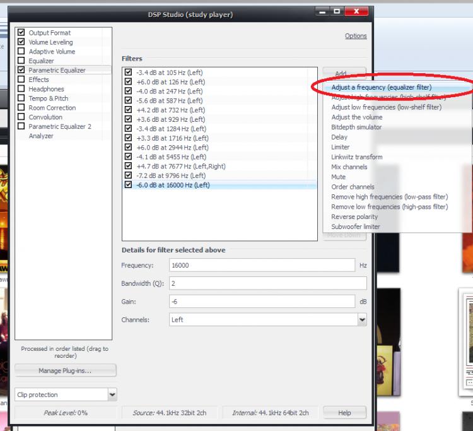This screenshot has height=431, width=473.
Task: Click the Peak Level status readout
Action: (x=66, y=413)
